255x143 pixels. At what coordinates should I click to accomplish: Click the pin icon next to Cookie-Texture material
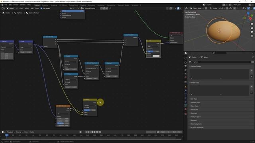coord(110,8)
